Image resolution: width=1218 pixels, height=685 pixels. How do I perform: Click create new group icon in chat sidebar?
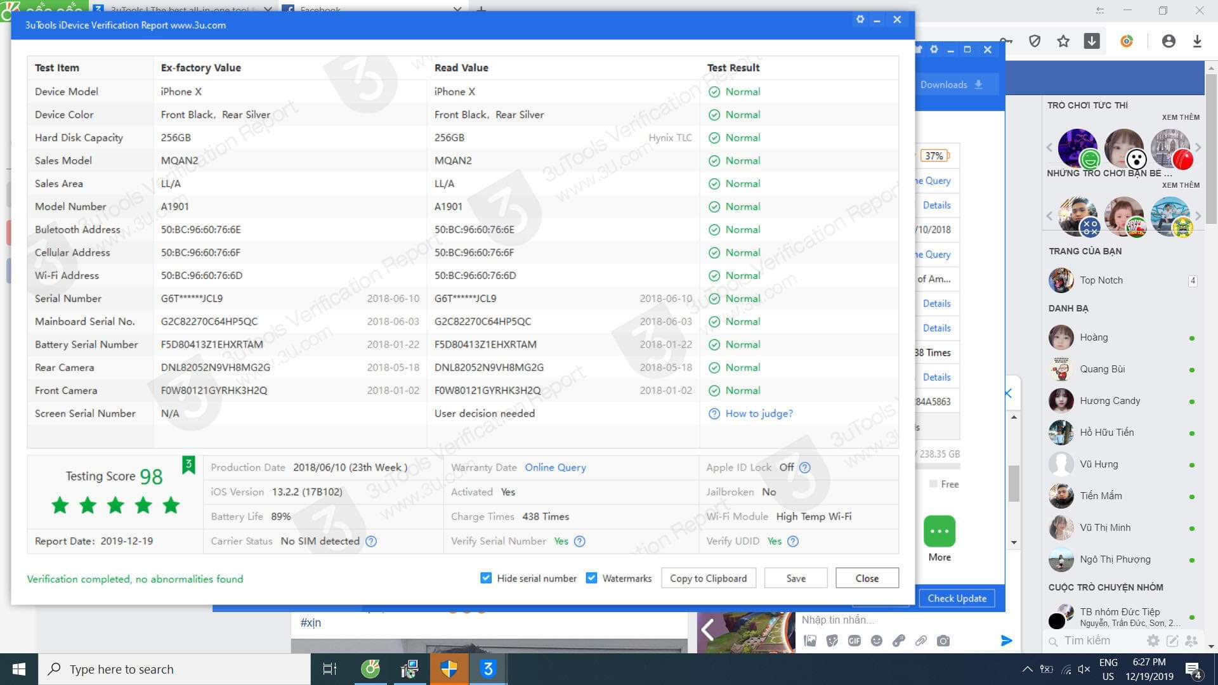[x=1191, y=641]
